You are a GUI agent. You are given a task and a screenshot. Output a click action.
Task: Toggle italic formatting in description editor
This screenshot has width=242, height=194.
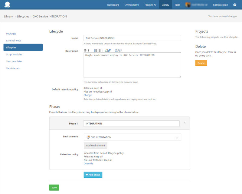click(89, 50)
